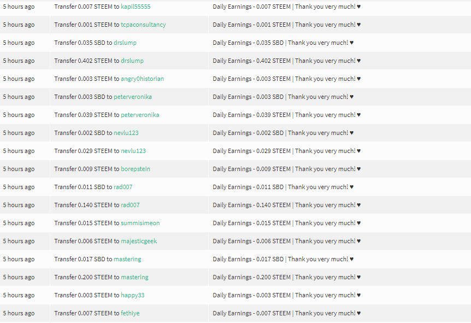Select the memo 'Daily Earnings - 0.029 STEEM'
The image size is (471, 323).
coord(252,151)
